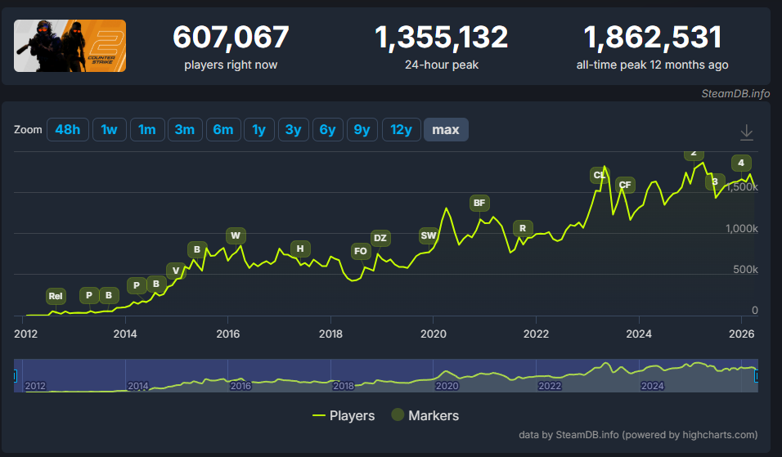Switch zoom to 1m
Viewport: 782px width, 457px height.
pos(147,129)
